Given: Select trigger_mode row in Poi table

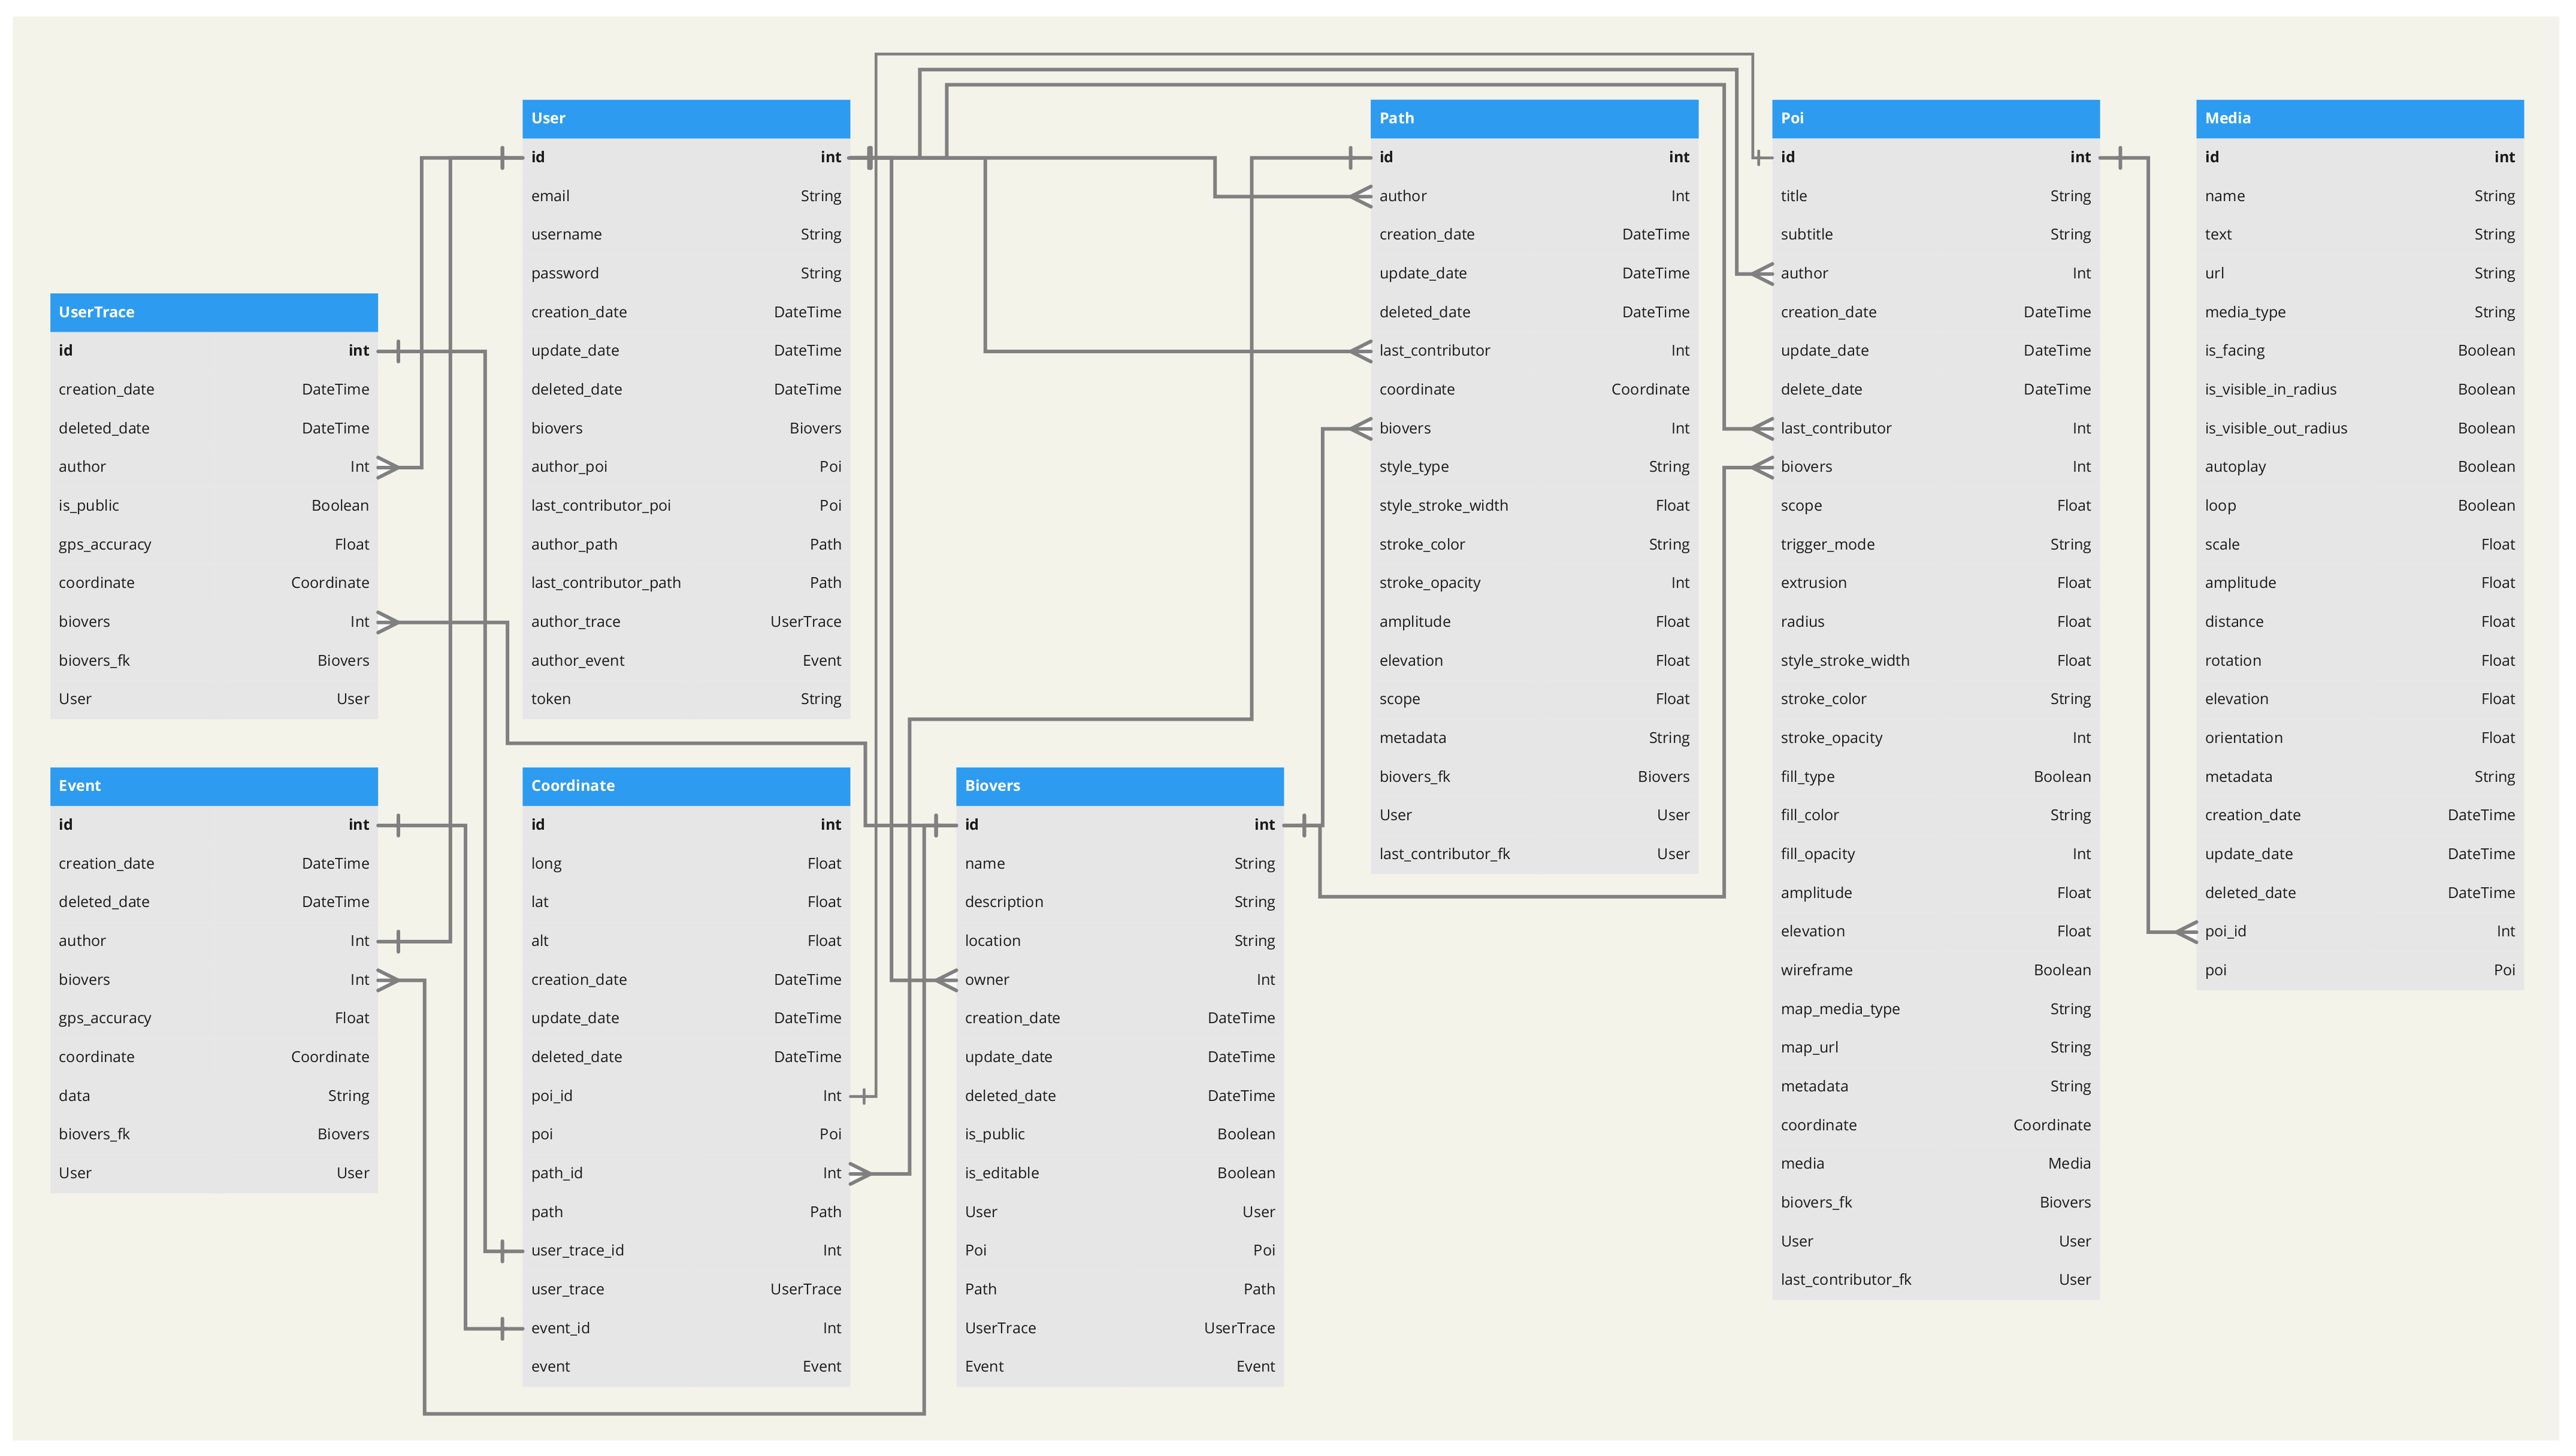Looking at the screenshot, I should pyautogui.click(x=1934, y=545).
